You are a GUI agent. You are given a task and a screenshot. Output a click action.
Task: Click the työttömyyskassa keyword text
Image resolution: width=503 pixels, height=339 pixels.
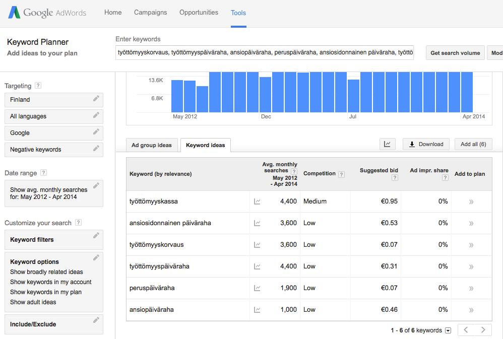point(153,201)
